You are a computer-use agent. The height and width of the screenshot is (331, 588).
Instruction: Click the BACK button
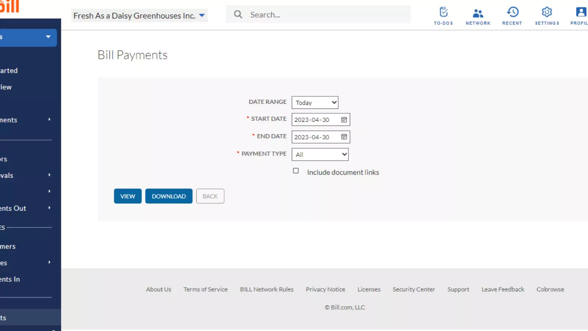[x=210, y=196]
